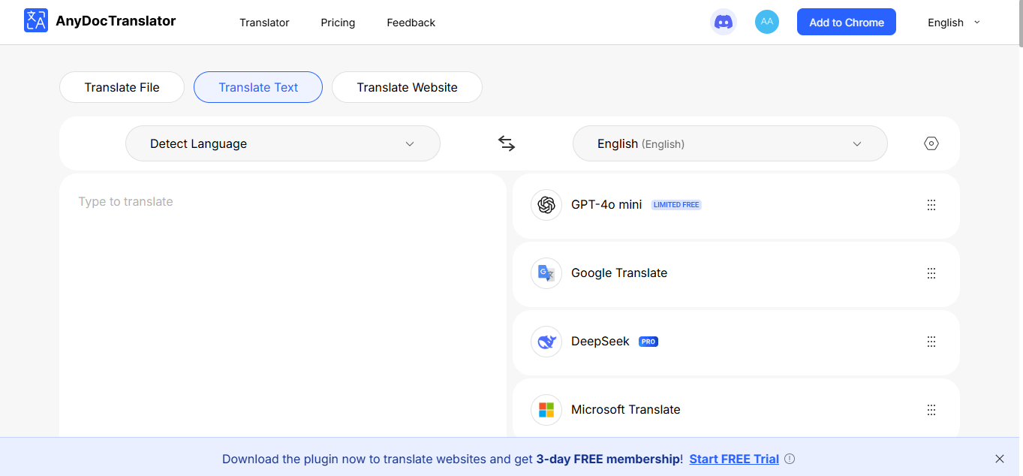Click the DeepSeek whale icon
This screenshot has height=476, width=1023.
click(x=546, y=342)
